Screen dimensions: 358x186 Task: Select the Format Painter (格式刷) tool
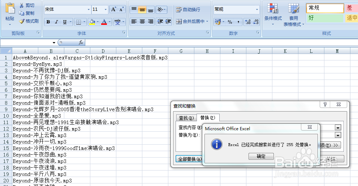click(x=29, y=21)
